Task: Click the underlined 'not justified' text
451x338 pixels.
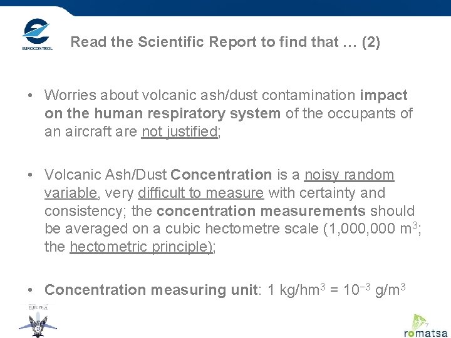Action: tap(179, 132)
